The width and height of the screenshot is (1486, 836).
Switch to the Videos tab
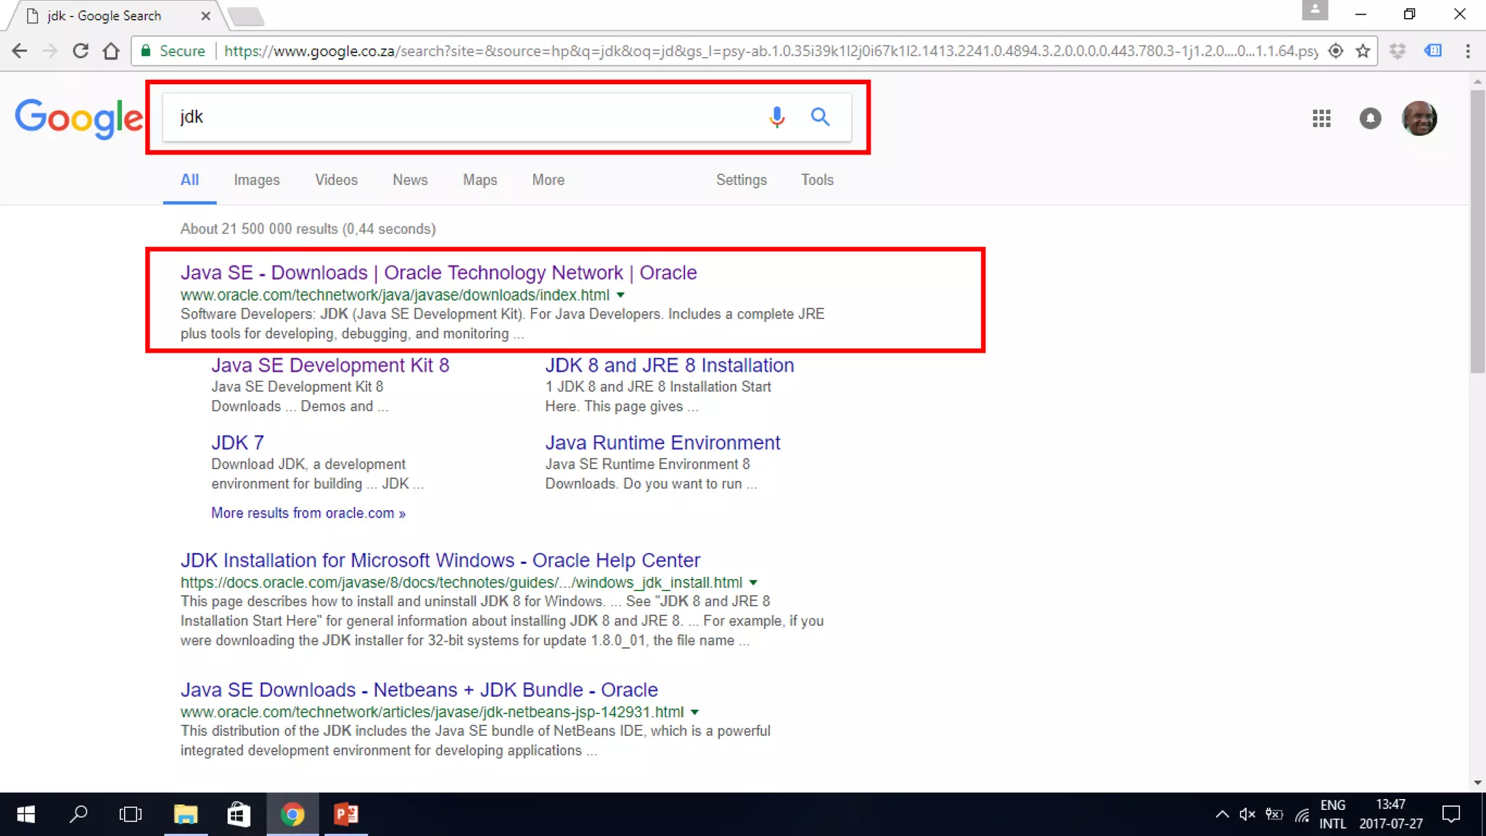click(x=336, y=180)
